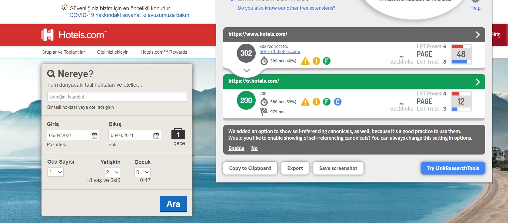Click the stopwatch icon next to 580 ms
This screenshot has height=223, width=508.
coord(264,102)
